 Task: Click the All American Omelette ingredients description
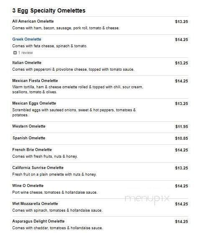pyautogui.click(x=66, y=28)
